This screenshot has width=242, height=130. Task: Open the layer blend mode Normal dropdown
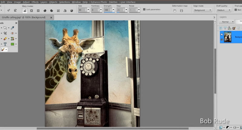pyautogui.click(x=226, y=22)
